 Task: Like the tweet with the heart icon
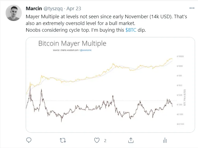point(97,140)
